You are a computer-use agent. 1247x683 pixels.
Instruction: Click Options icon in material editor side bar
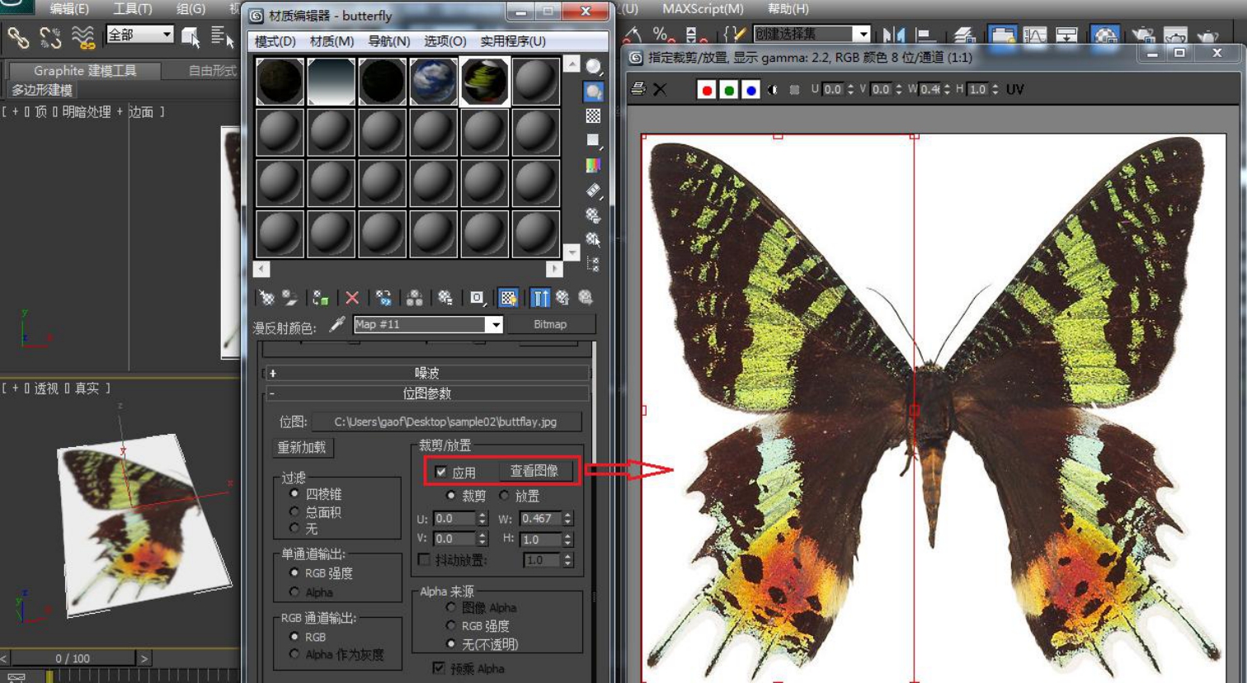(x=594, y=215)
